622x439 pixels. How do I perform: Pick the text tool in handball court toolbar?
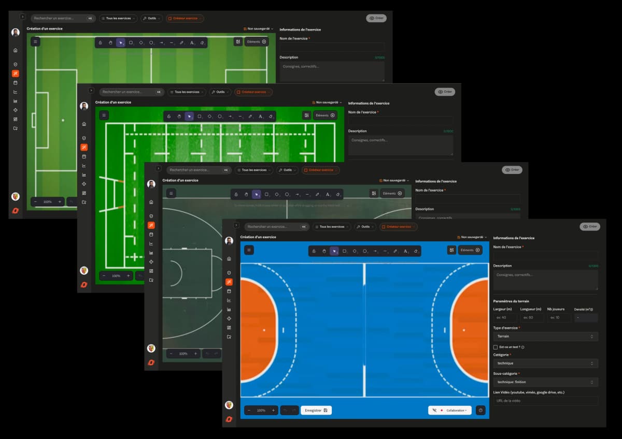tap(405, 251)
